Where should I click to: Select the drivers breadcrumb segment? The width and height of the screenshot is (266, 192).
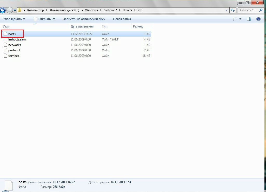(127, 10)
